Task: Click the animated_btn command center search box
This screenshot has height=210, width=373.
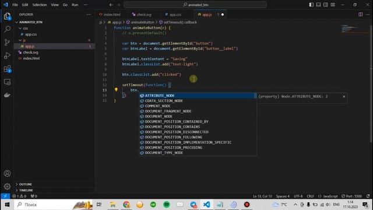Action: coord(195,5)
